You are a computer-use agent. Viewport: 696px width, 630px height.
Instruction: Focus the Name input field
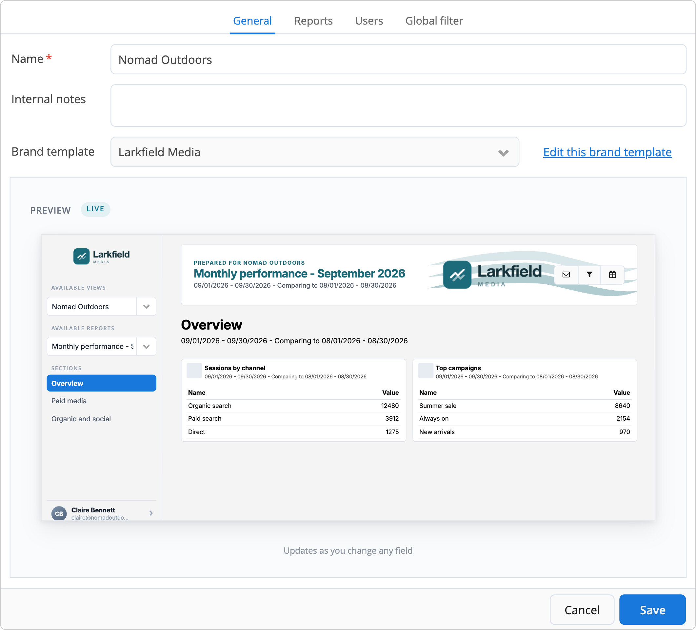pos(398,59)
